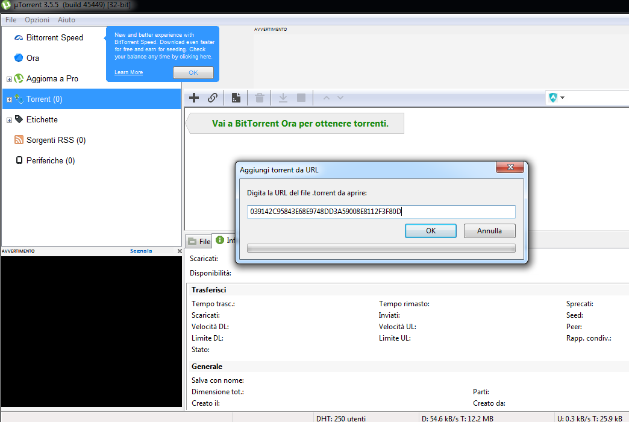629x422 pixels.
Task: Close the sidebar advertisement panel
Action: pyautogui.click(x=180, y=251)
